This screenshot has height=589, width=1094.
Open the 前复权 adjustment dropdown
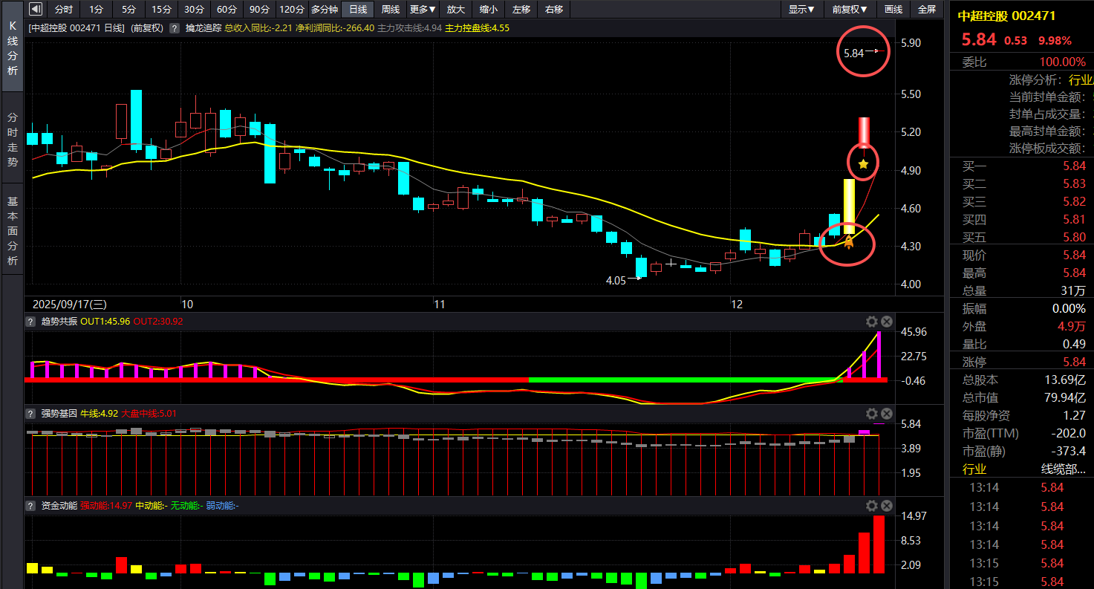(x=848, y=10)
